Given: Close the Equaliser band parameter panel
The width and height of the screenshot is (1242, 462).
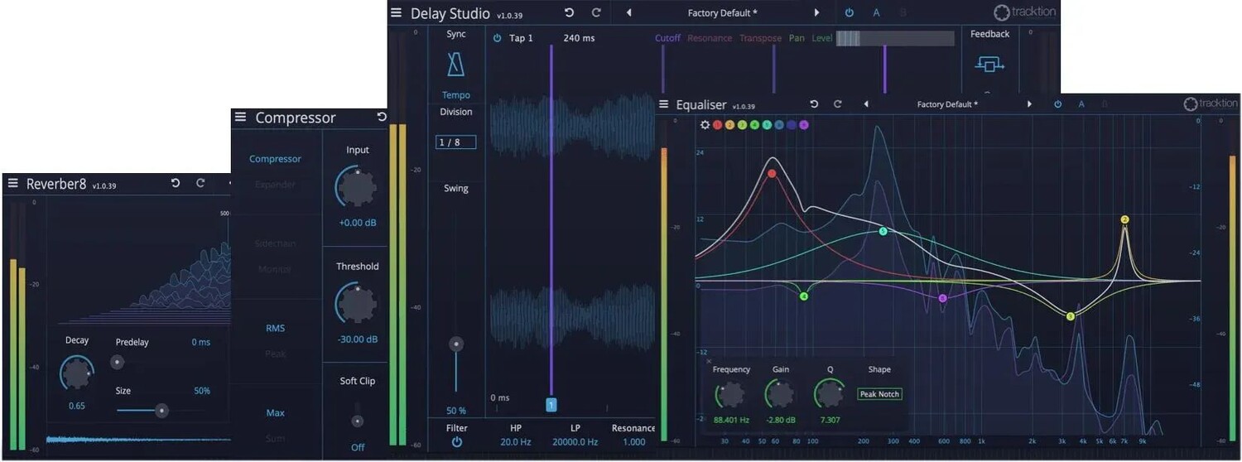Looking at the screenshot, I should tap(708, 361).
